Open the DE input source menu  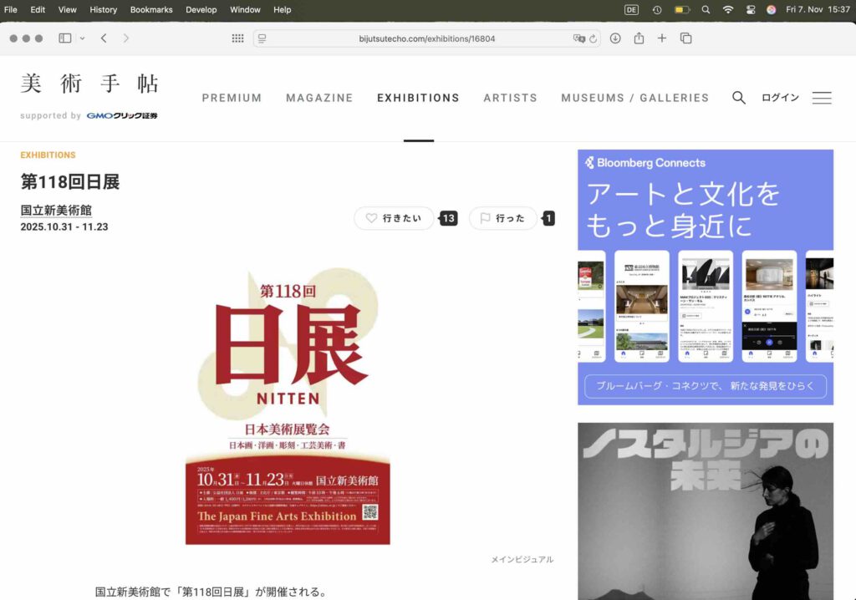(630, 10)
